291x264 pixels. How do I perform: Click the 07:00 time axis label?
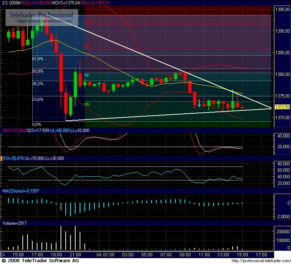[x=166, y=255]
